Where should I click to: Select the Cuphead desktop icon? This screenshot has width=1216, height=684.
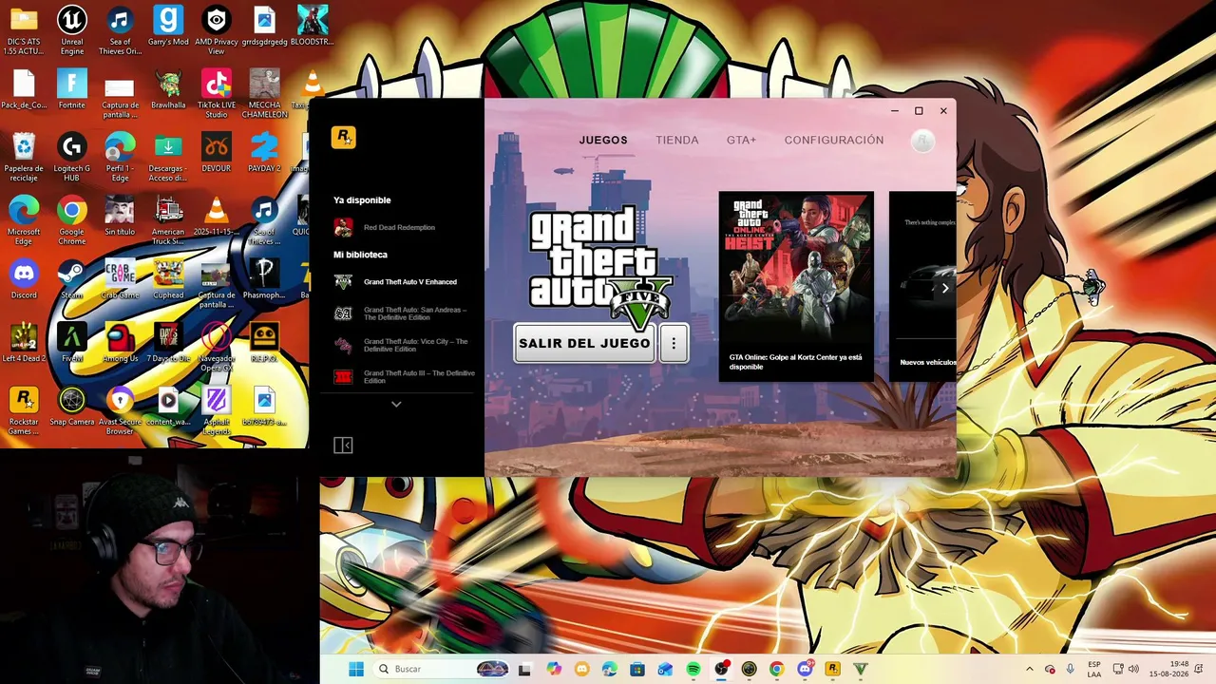coord(168,279)
